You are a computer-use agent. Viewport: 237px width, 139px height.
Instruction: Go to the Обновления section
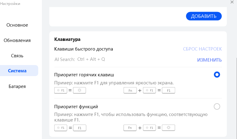[x=17, y=40]
